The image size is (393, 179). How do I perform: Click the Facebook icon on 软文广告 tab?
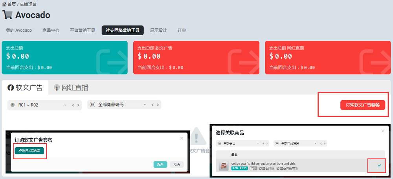point(11,88)
